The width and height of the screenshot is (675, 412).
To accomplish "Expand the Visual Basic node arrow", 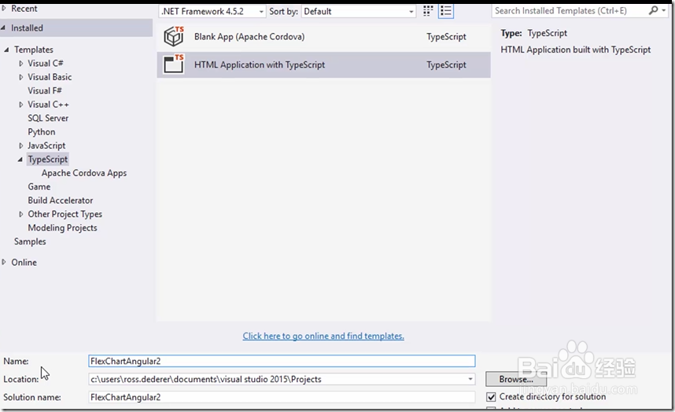I will (20, 77).
